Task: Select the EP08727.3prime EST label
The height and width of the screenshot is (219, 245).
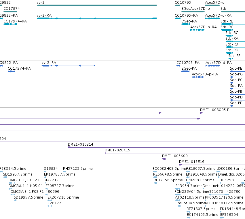Action: point(60,186)
